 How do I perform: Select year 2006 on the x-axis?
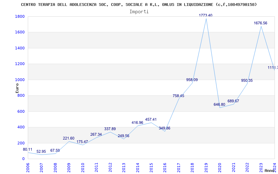(28, 167)
